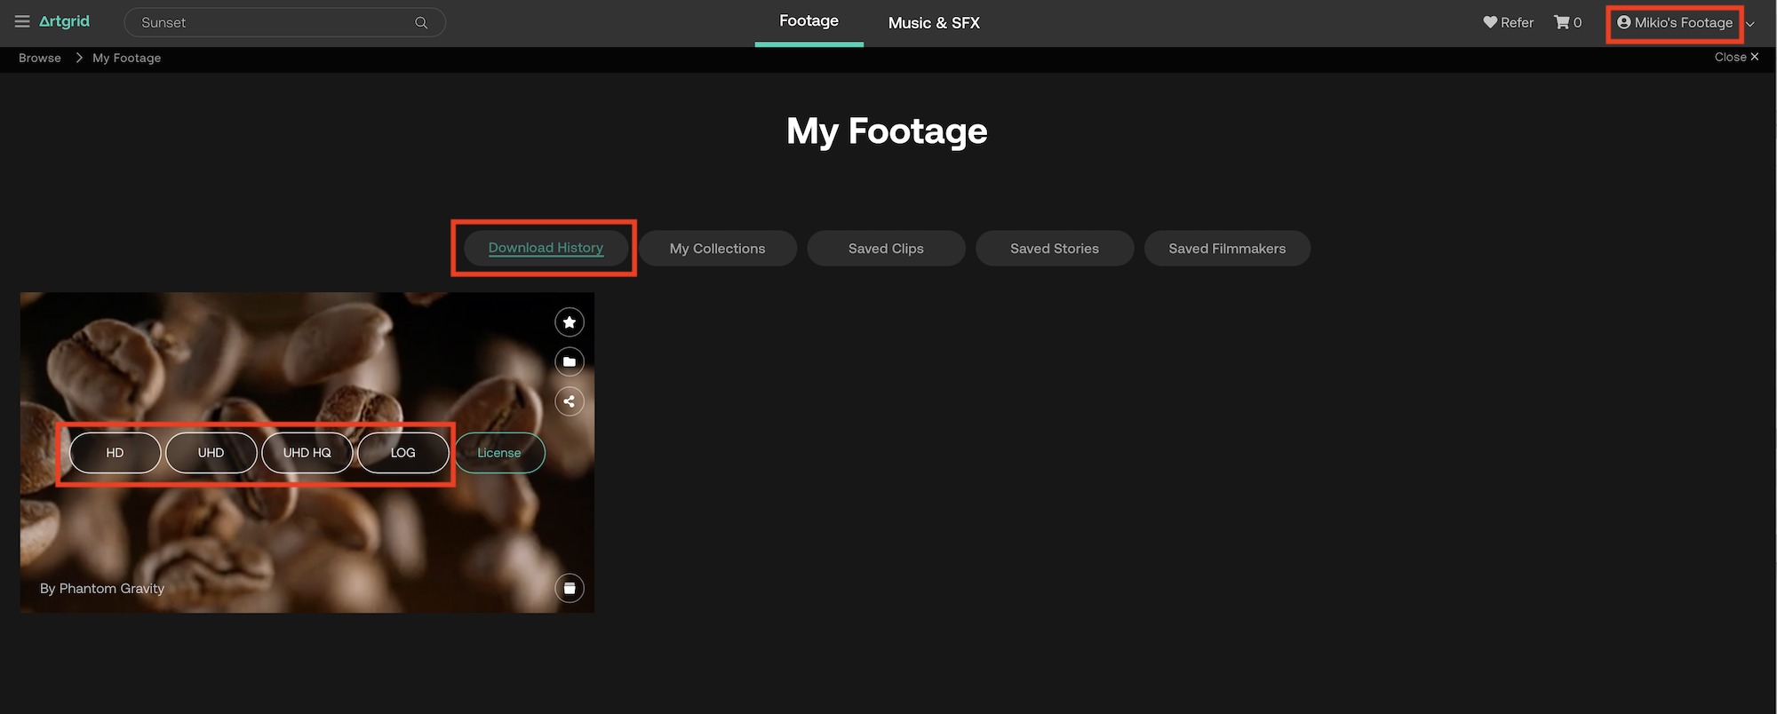This screenshot has width=1777, height=714.
Task: Expand Mikio's Footage account dropdown
Action: click(1750, 24)
